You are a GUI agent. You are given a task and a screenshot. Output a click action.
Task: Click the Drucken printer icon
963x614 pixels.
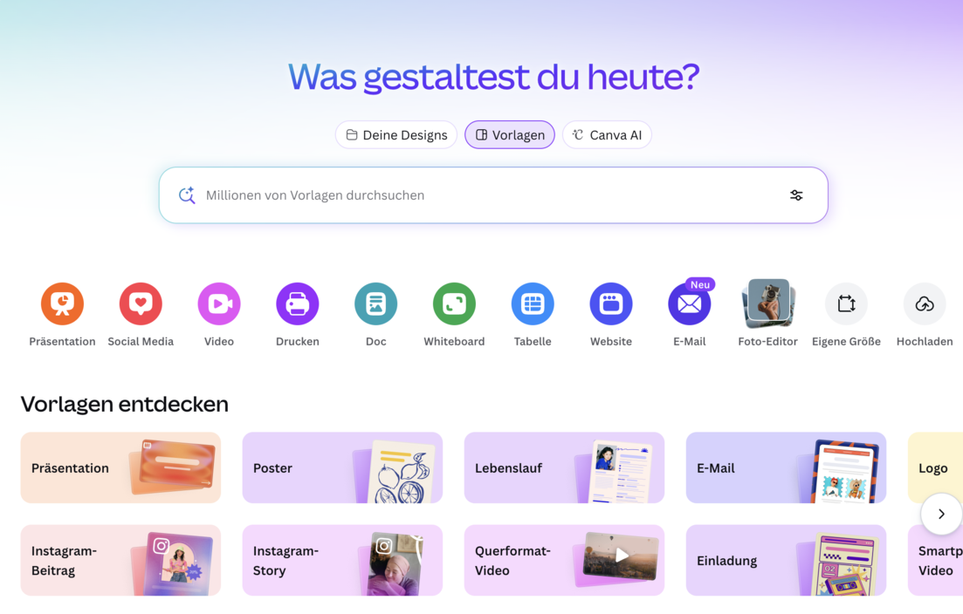pos(298,304)
